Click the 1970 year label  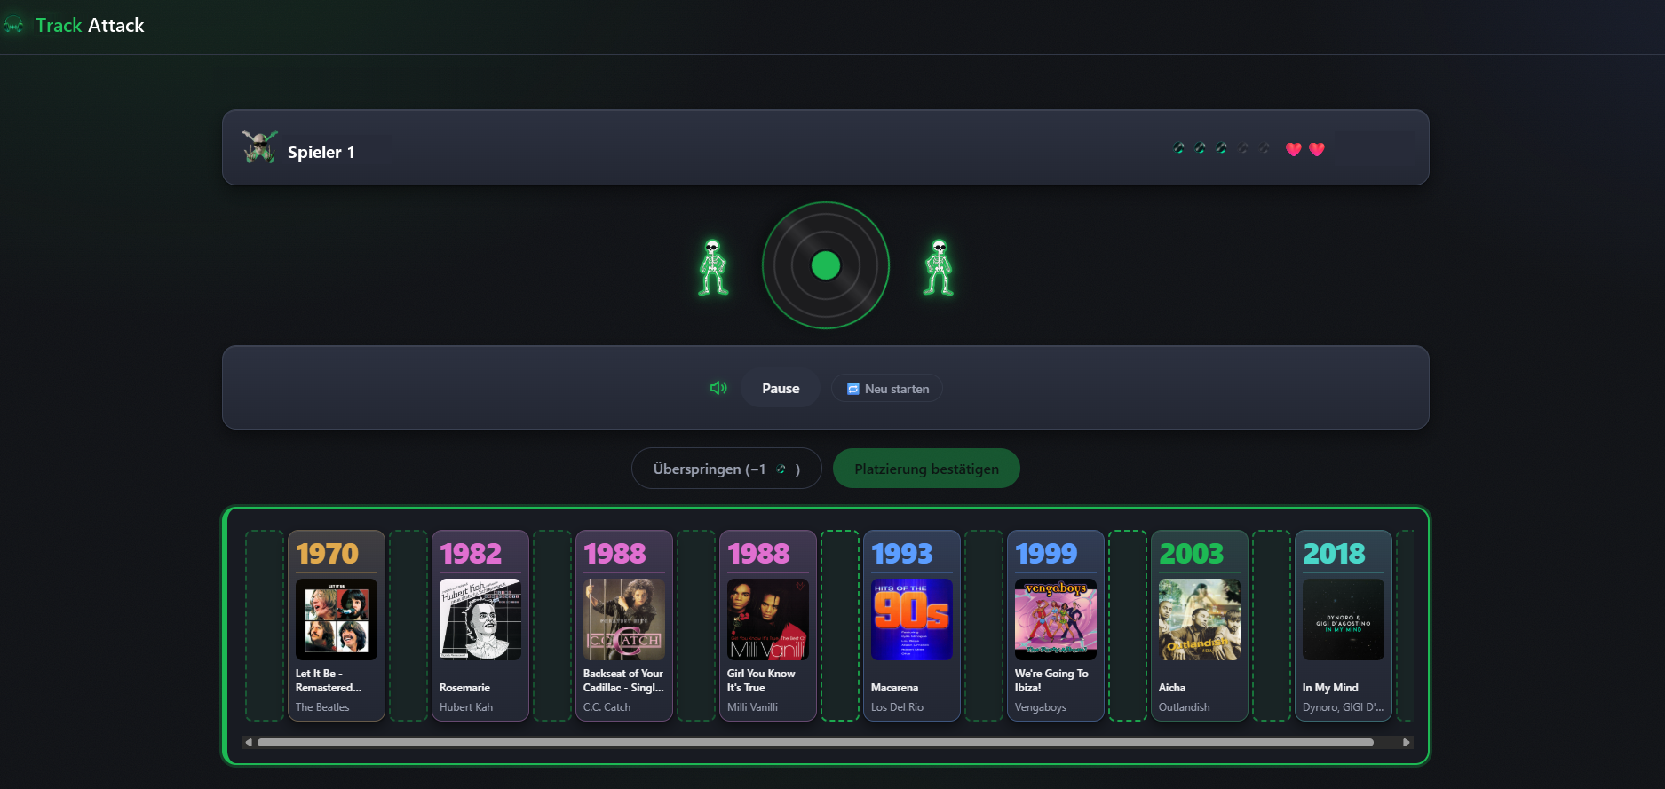(327, 554)
